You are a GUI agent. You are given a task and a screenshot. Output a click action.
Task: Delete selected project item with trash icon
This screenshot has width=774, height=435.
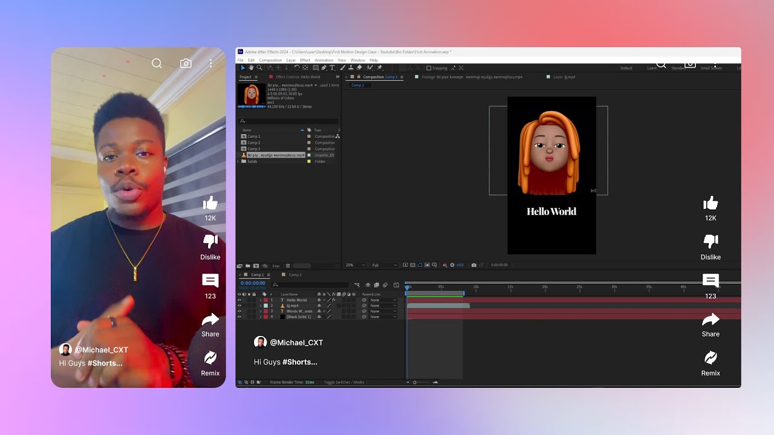point(288,266)
